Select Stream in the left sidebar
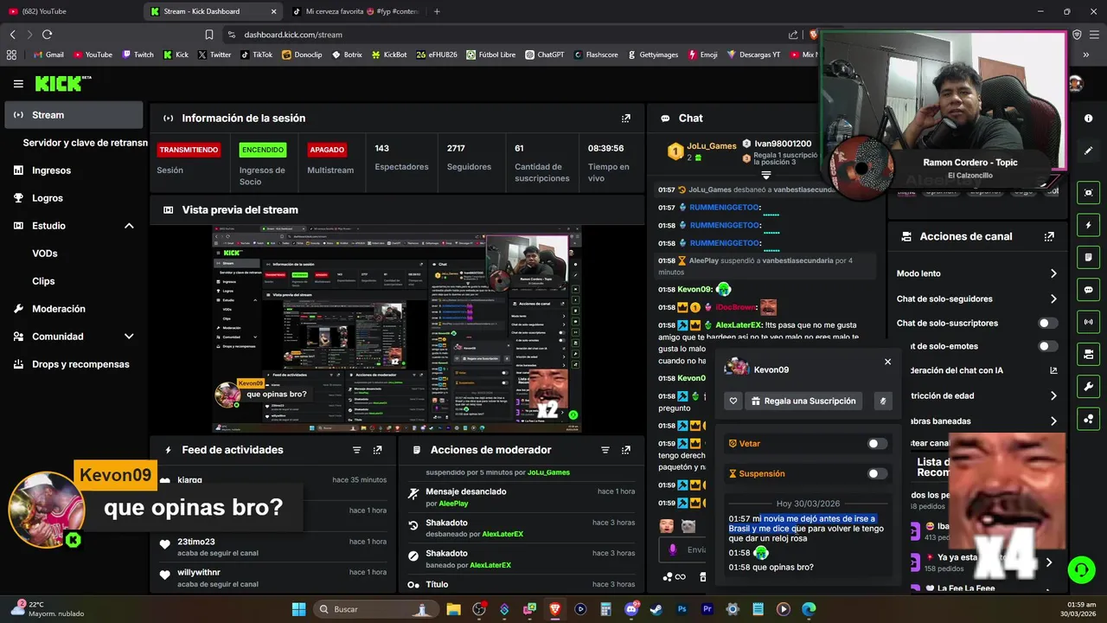The height and width of the screenshot is (623, 1107). 74,115
